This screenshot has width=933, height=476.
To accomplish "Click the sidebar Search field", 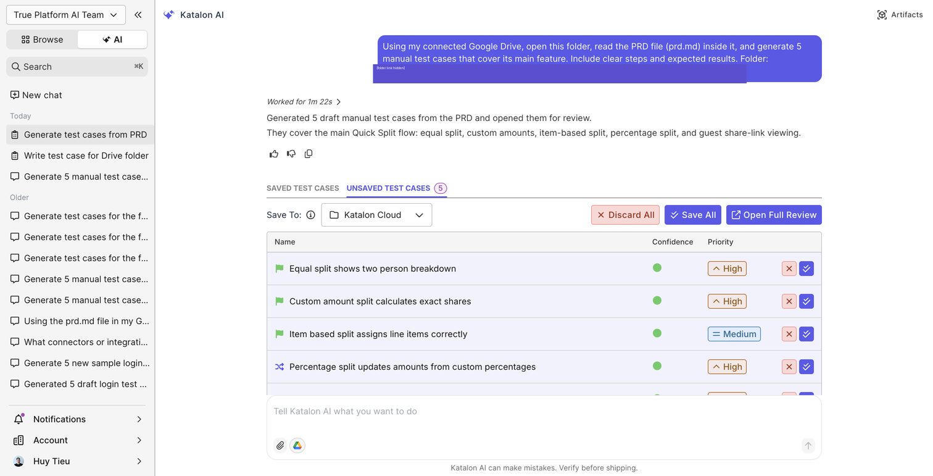I will [77, 67].
